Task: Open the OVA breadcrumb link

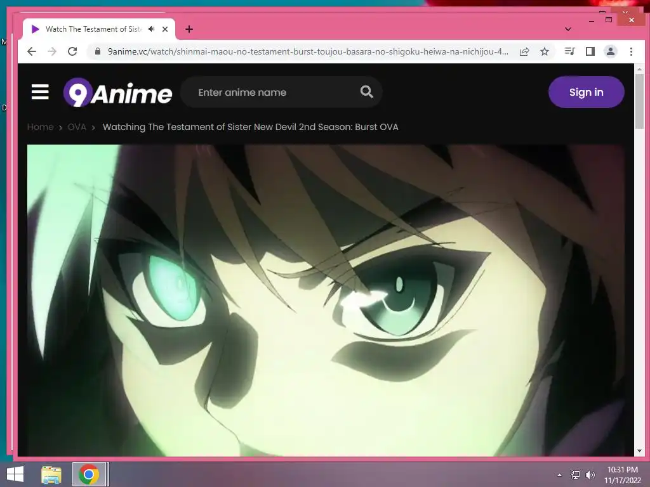Action: [77, 127]
